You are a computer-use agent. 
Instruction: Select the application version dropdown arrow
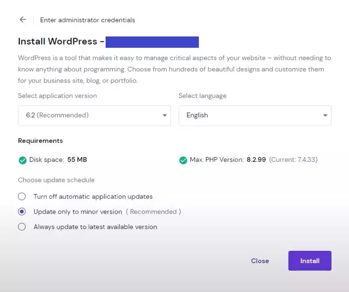pos(165,115)
